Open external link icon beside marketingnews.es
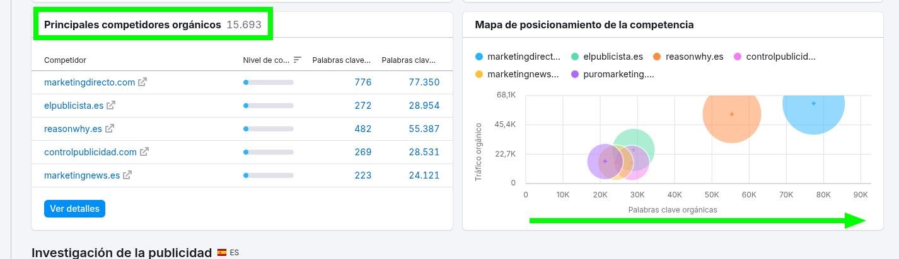Image resolution: width=899 pixels, height=259 pixels. pyautogui.click(x=127, y=175)
